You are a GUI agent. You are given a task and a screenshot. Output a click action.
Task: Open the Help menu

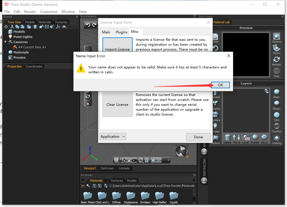83,12
